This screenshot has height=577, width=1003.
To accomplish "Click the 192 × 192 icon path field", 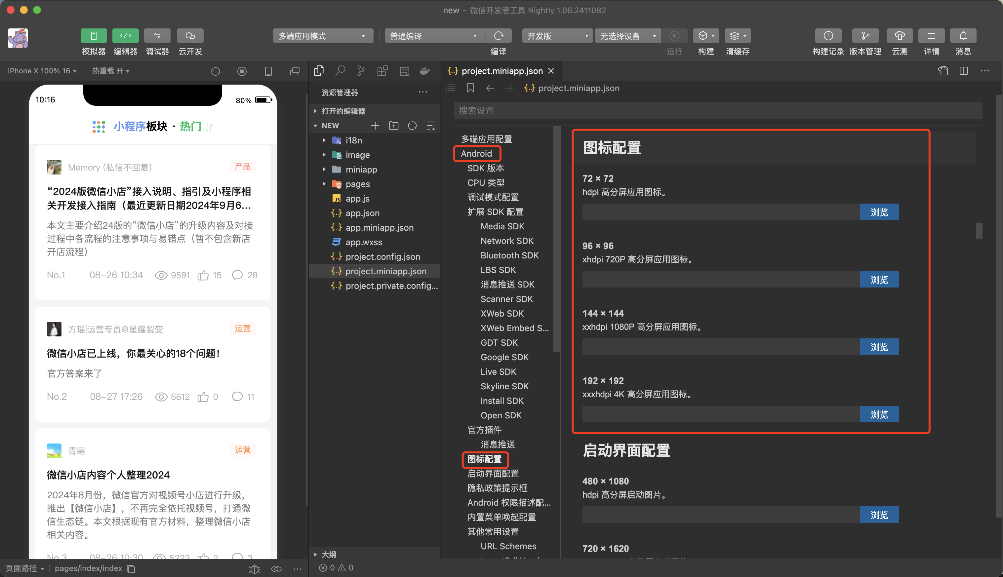I will pos(721,414).
